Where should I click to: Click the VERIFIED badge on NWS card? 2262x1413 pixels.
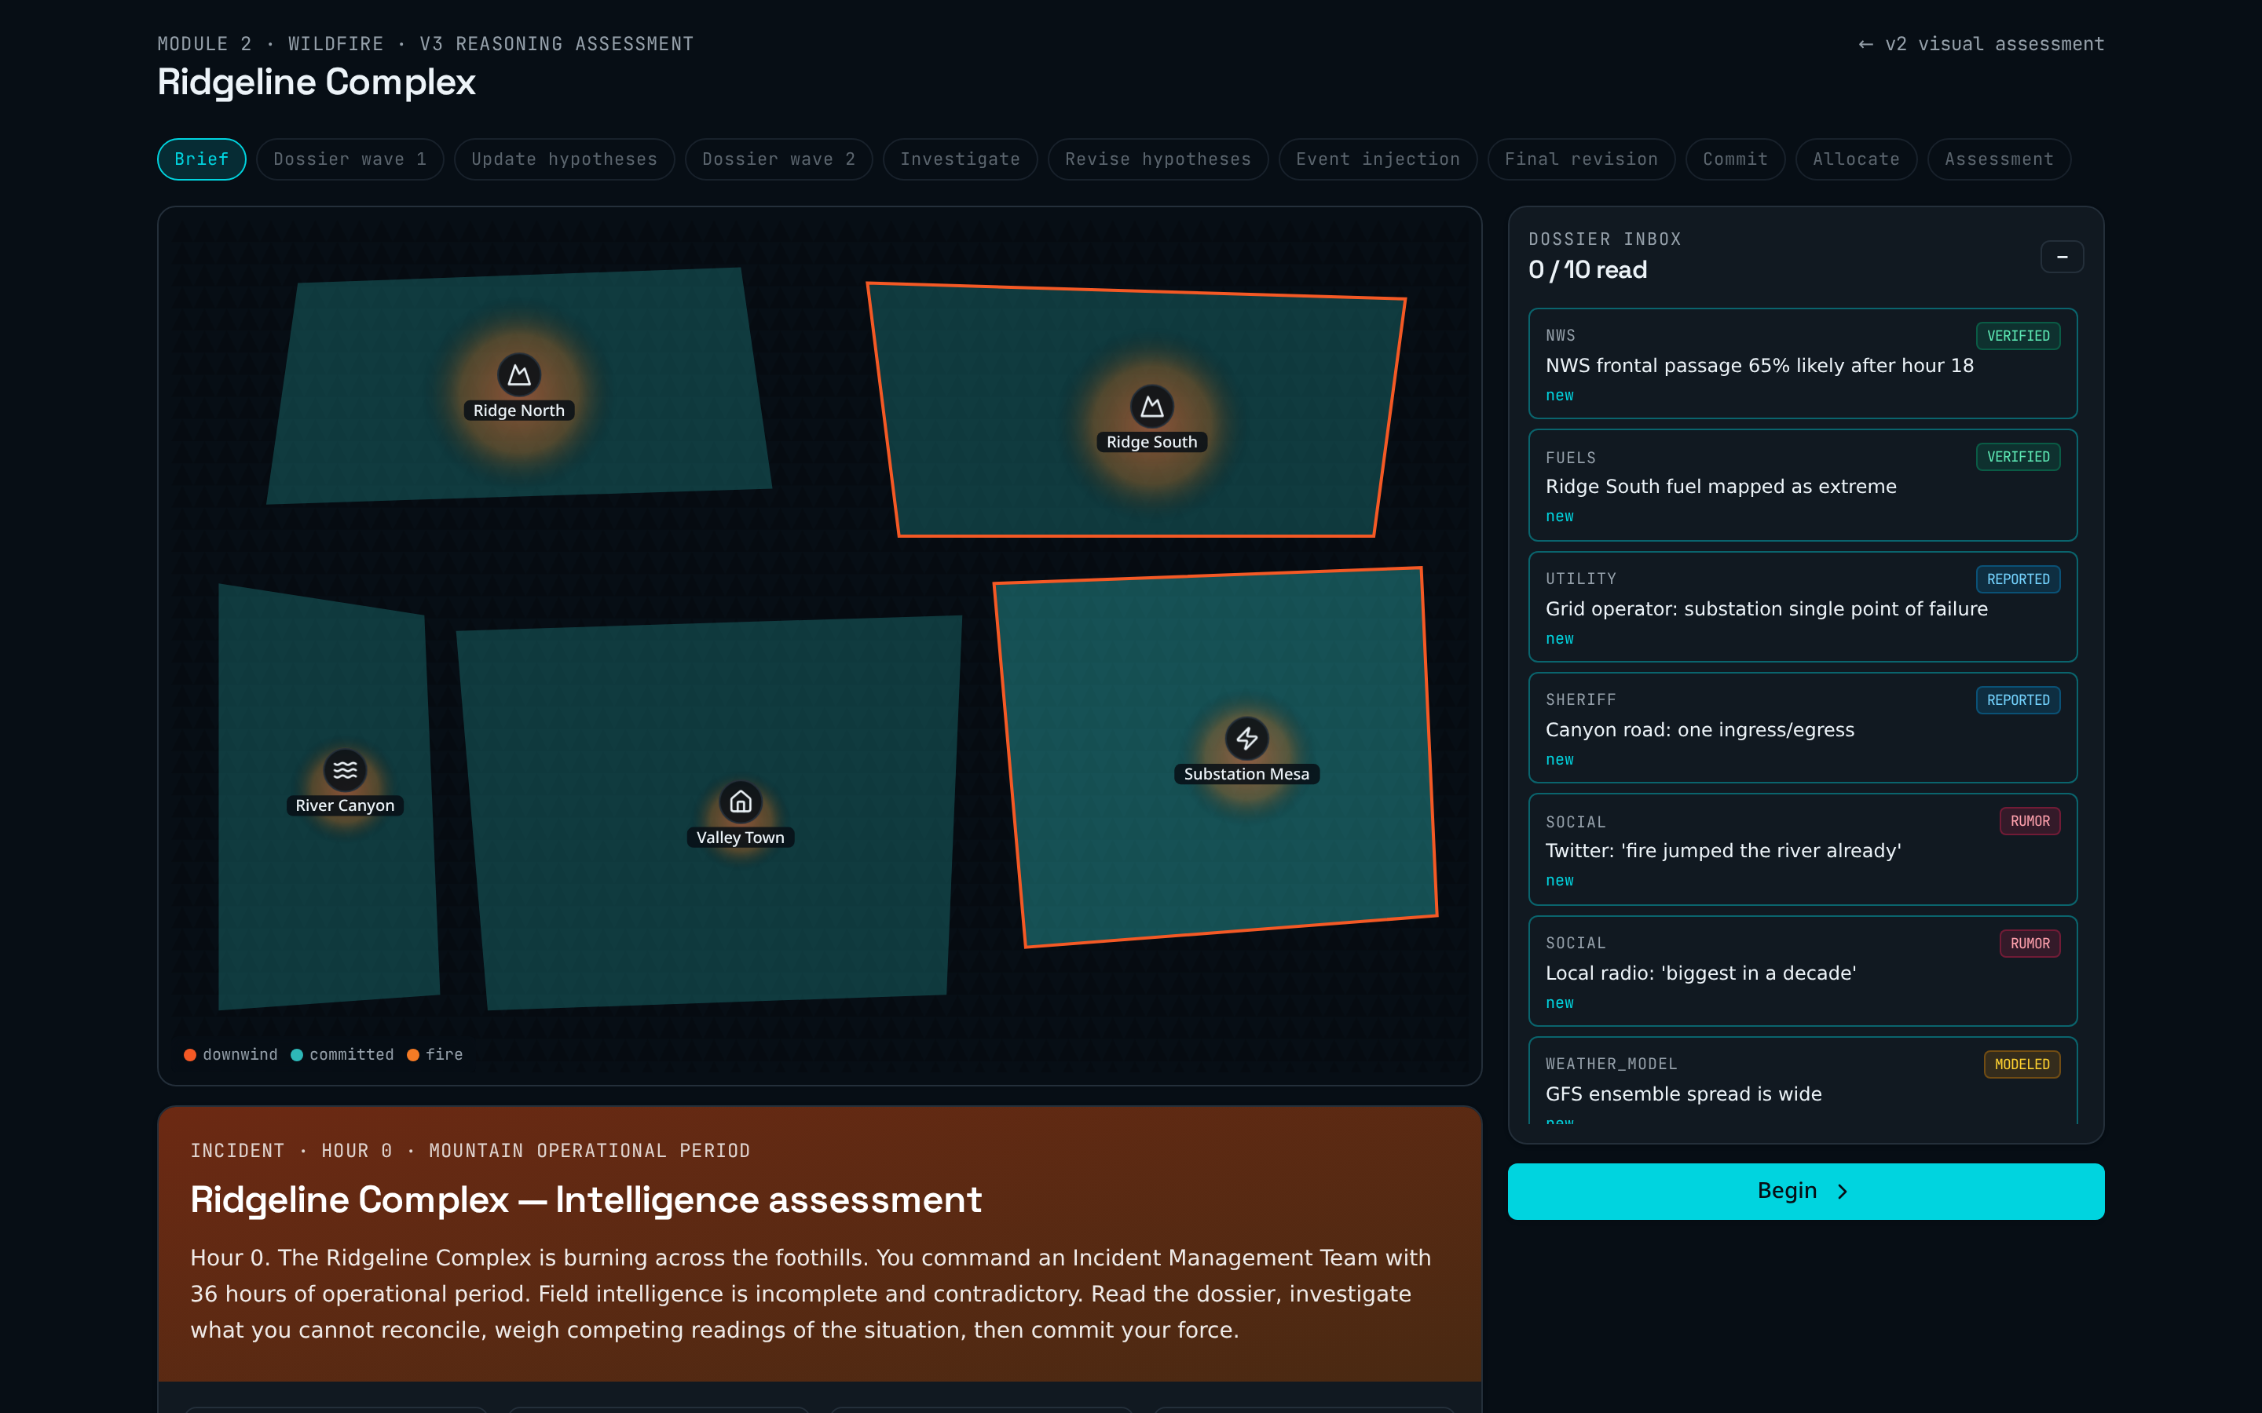2017,335
